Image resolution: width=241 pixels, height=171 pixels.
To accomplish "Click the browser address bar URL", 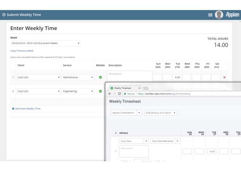I will [x=164, y=94].
